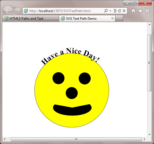154x144 pixels.
Task: Open the Tools gear menu
Action: (147, 11)
